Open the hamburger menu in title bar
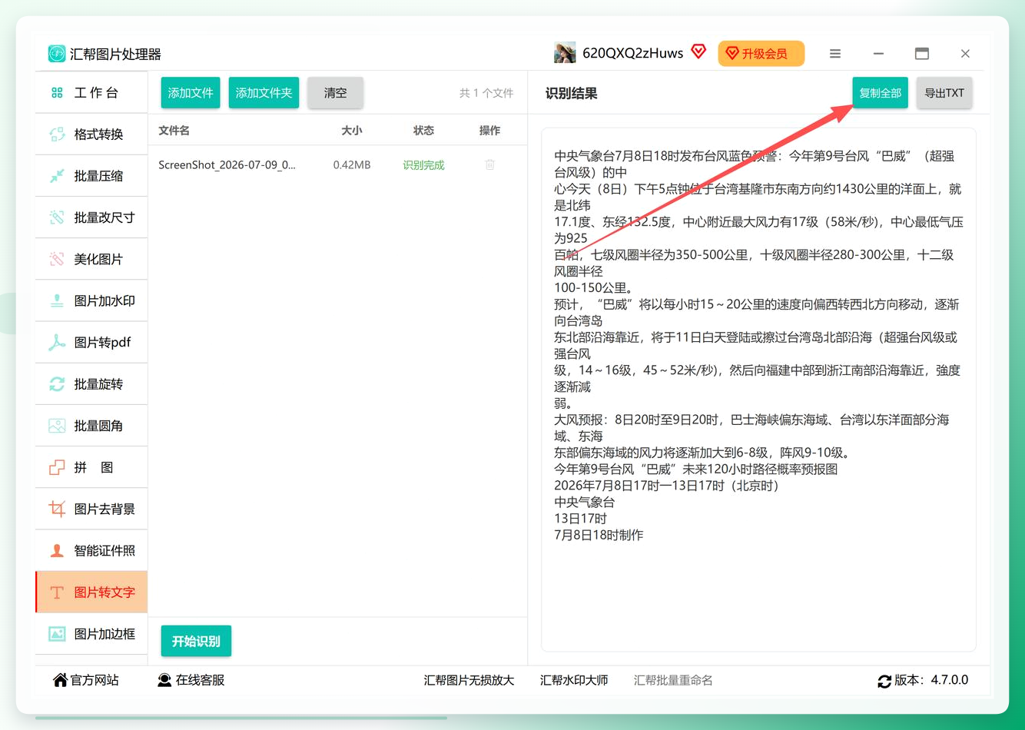The width and height of the screenshot is (1025, 730). (835, 54)
